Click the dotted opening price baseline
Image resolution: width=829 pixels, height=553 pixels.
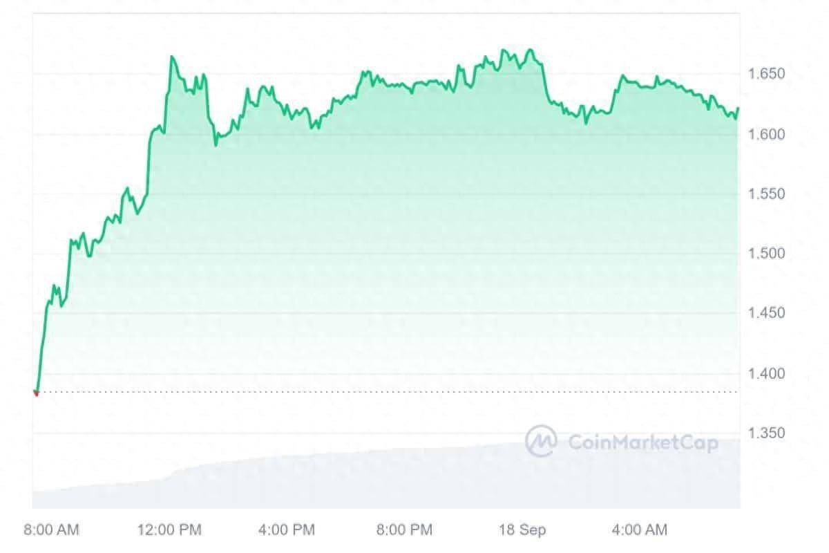click(x=388, y=393)
